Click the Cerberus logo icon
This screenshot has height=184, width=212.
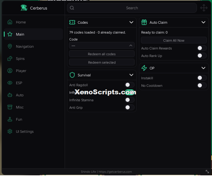click(24, 8)
